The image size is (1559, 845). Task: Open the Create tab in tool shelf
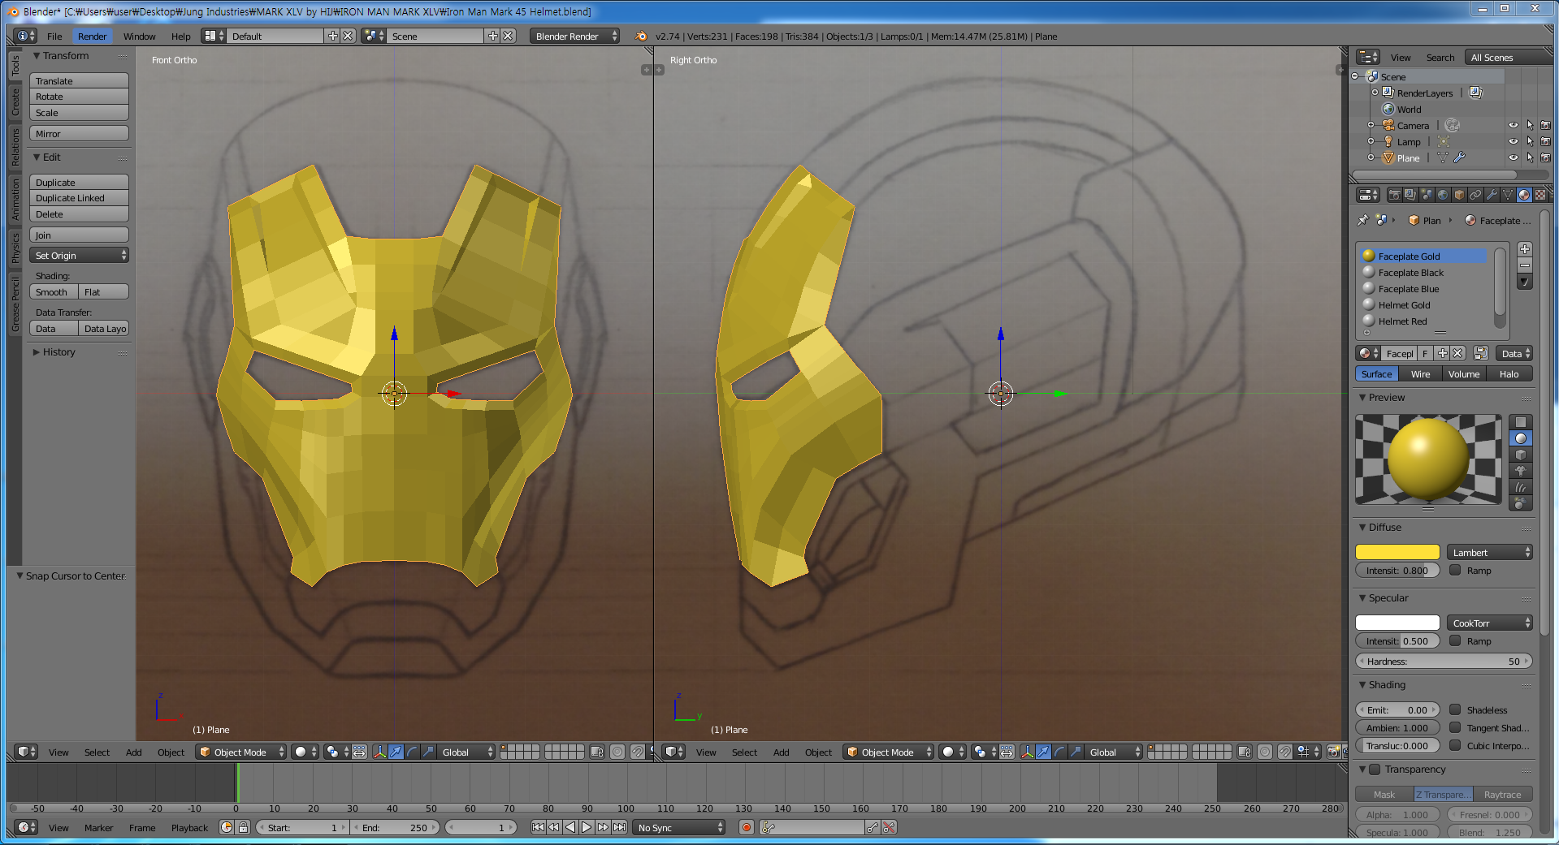pos(15,102)
